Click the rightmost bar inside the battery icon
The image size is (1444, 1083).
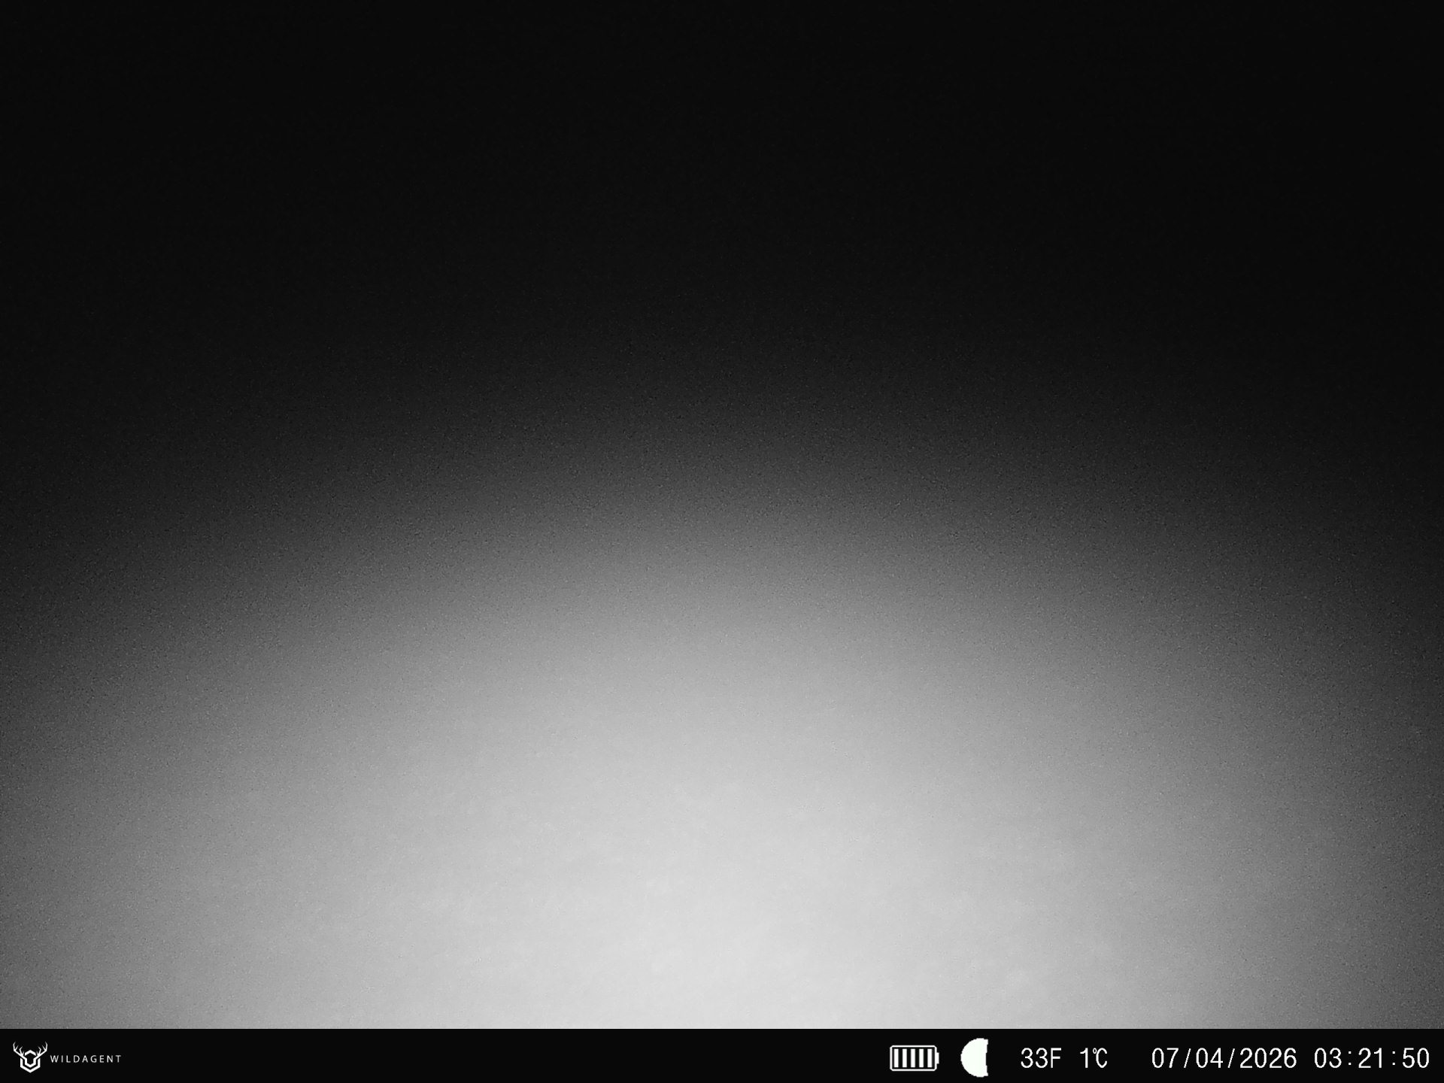pyautogui.click(x=930, y=1058)
